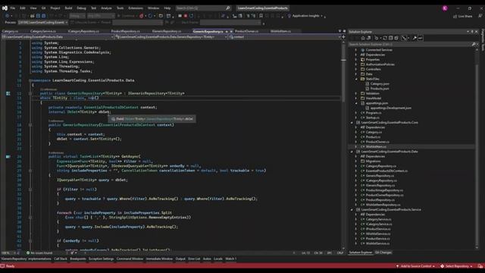Collapse the EssentialProducts.Core project node

click(352, 123)
